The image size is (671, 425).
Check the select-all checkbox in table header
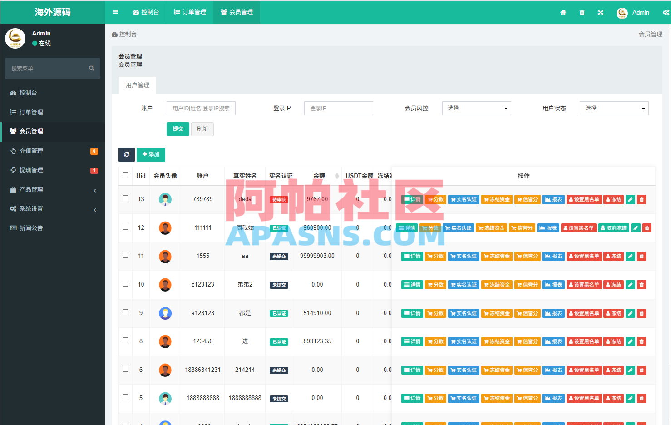(x=125, y=175)
